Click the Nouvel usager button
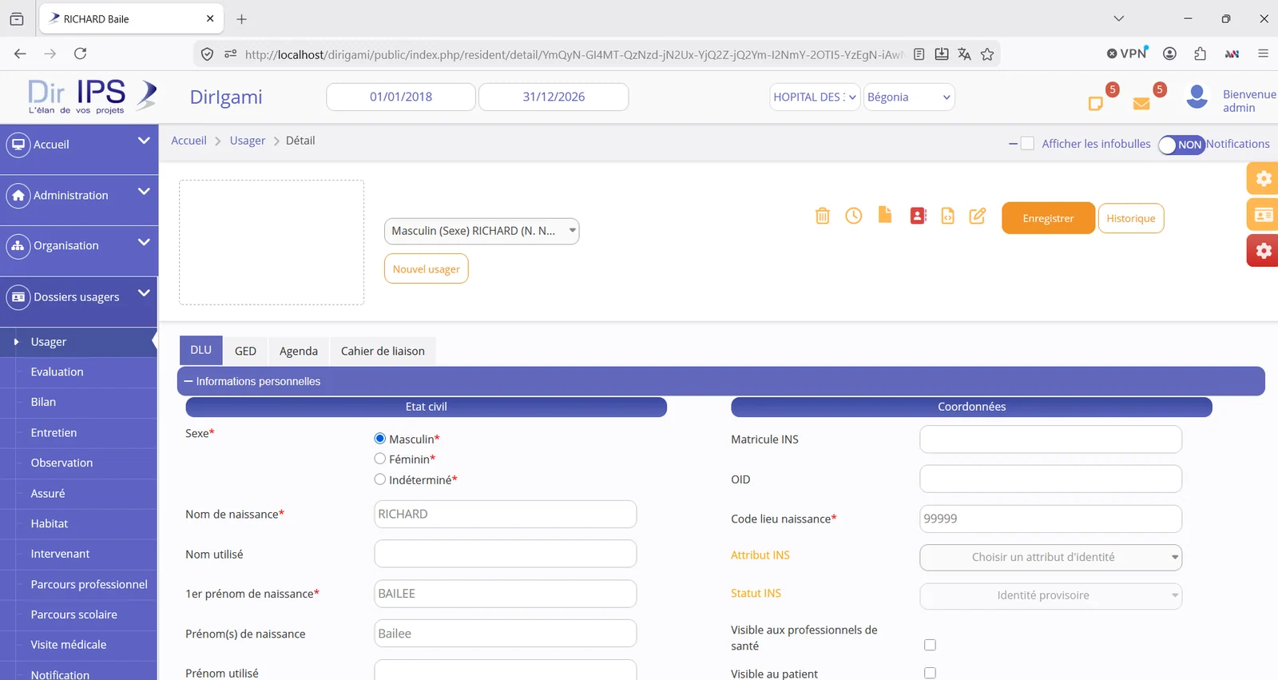This screenshot has width=1278, height=680. point(426,269)
